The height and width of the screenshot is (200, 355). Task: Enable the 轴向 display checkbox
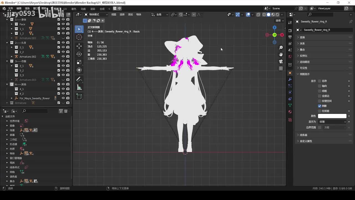coord(319,86)
